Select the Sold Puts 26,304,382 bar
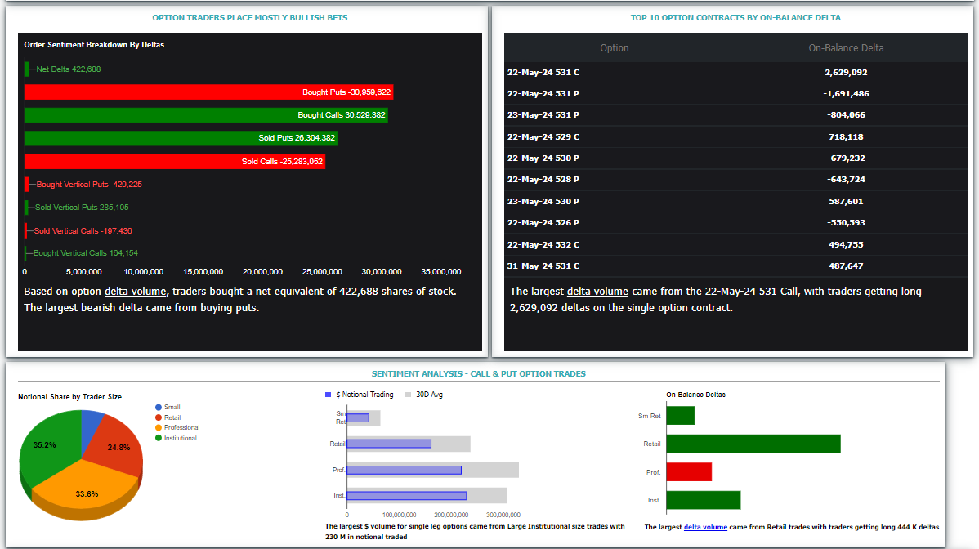 [181, 138]
